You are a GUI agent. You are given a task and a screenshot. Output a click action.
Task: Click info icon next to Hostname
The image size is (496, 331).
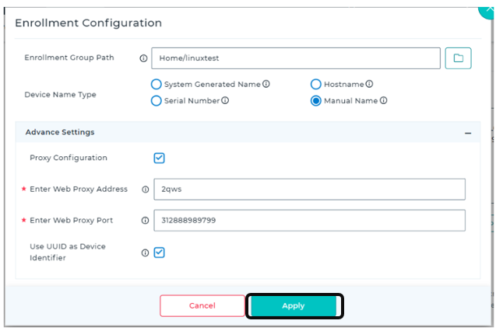[x=369, y=84]
